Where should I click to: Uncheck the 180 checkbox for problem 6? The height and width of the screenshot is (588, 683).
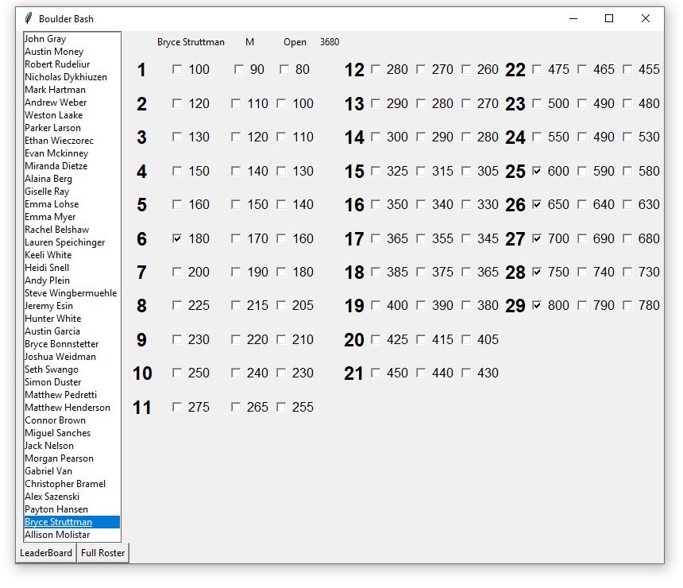177,238
